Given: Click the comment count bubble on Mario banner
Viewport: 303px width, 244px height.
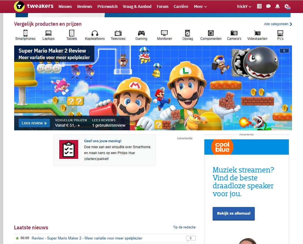Looking at the screenshot, I should pyautogui.click(x=284, y=51).
